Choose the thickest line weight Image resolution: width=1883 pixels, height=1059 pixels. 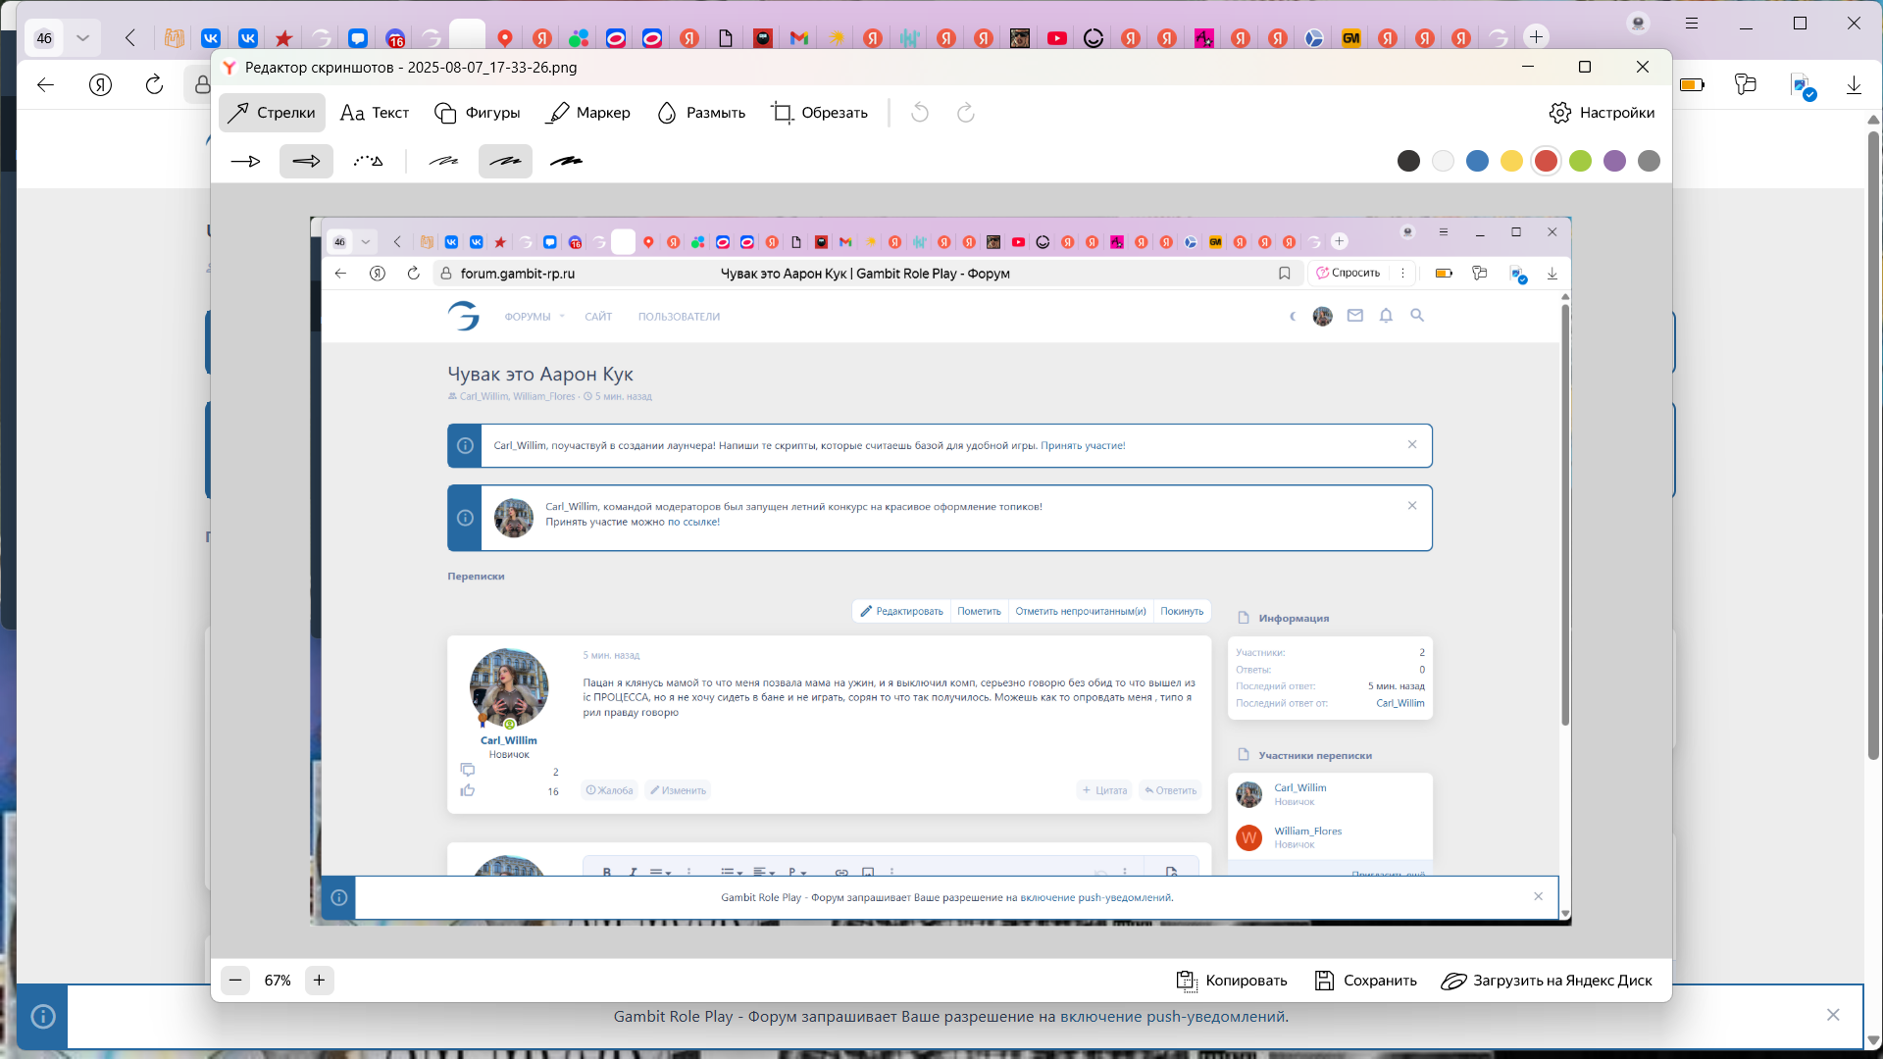566,161
